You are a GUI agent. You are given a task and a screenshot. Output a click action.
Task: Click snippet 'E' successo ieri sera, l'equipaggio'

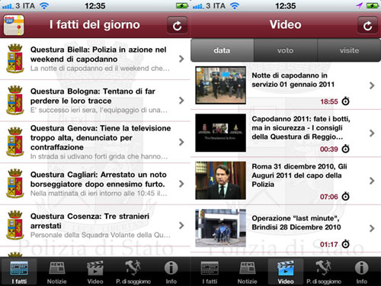point(99,110)
